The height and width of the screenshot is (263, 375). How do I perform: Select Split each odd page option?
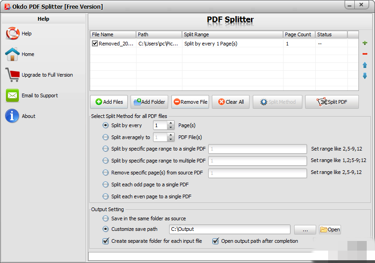click(106, 185)
